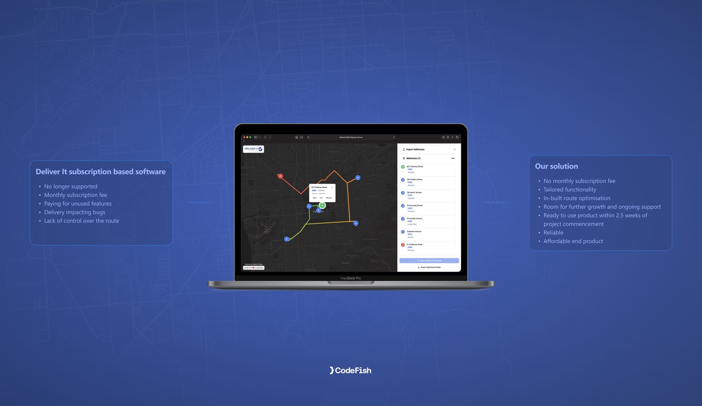
Task: Click the red E marker on the map
Action: 280,176
